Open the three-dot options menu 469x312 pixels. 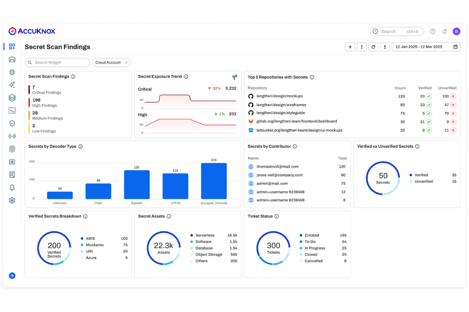click(x=362, y=46)
